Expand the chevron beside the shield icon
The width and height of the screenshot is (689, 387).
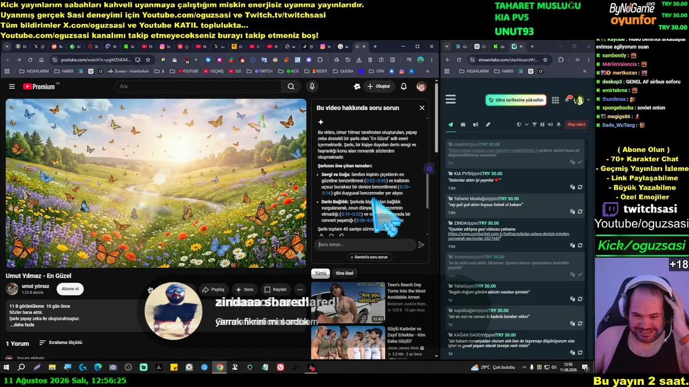[x=526, y=125]
